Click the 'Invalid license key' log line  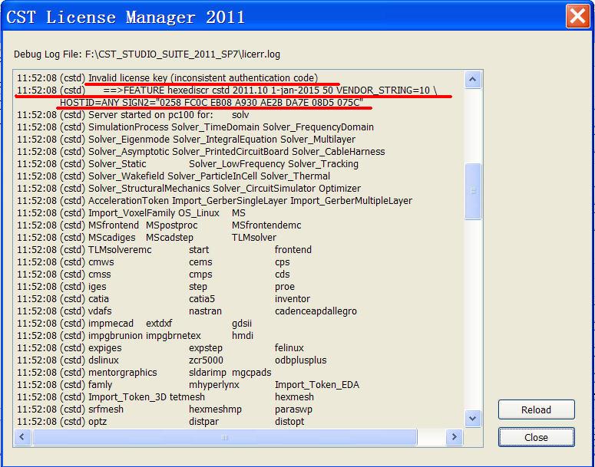point(167,78)
